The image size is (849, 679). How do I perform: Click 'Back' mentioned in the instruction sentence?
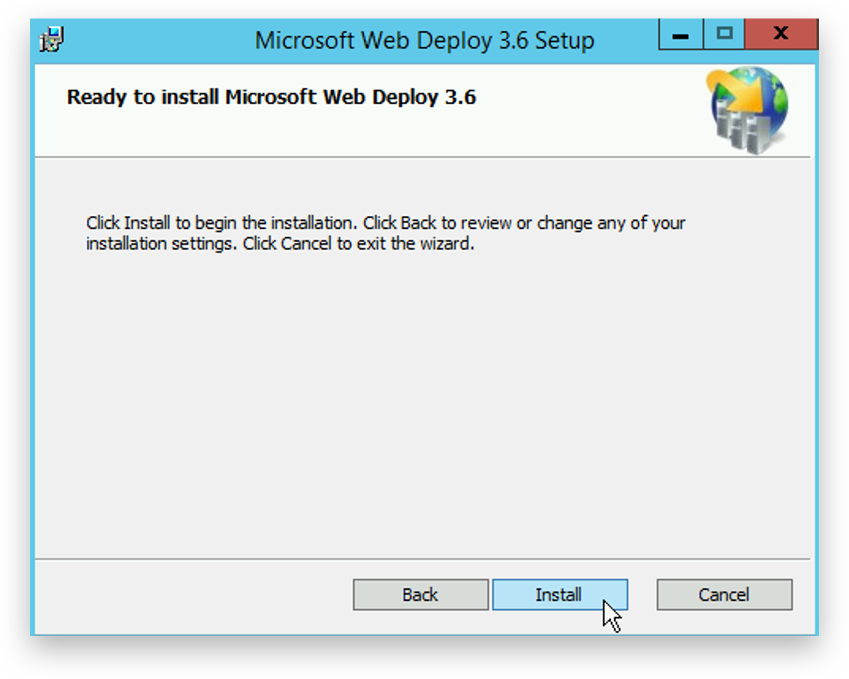(418, 223)
